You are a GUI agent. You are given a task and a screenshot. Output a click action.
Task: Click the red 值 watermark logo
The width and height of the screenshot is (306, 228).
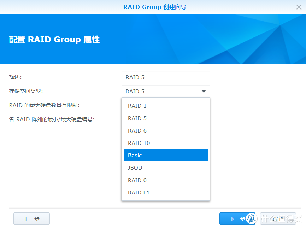[x=251, y=218]
